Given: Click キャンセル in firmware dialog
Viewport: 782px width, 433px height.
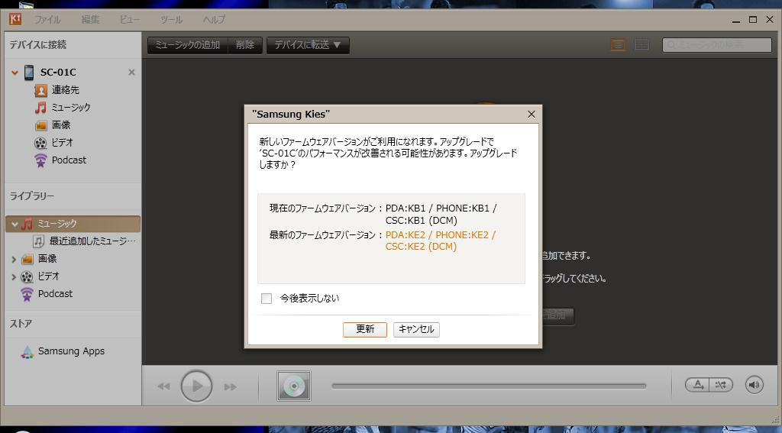Looking at the screenshot, I should point(416,329).
